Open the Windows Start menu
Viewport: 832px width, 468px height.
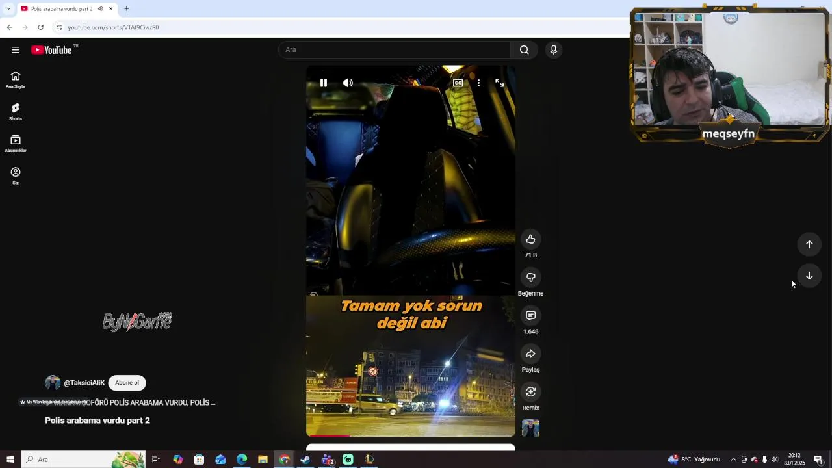[10, 460]
